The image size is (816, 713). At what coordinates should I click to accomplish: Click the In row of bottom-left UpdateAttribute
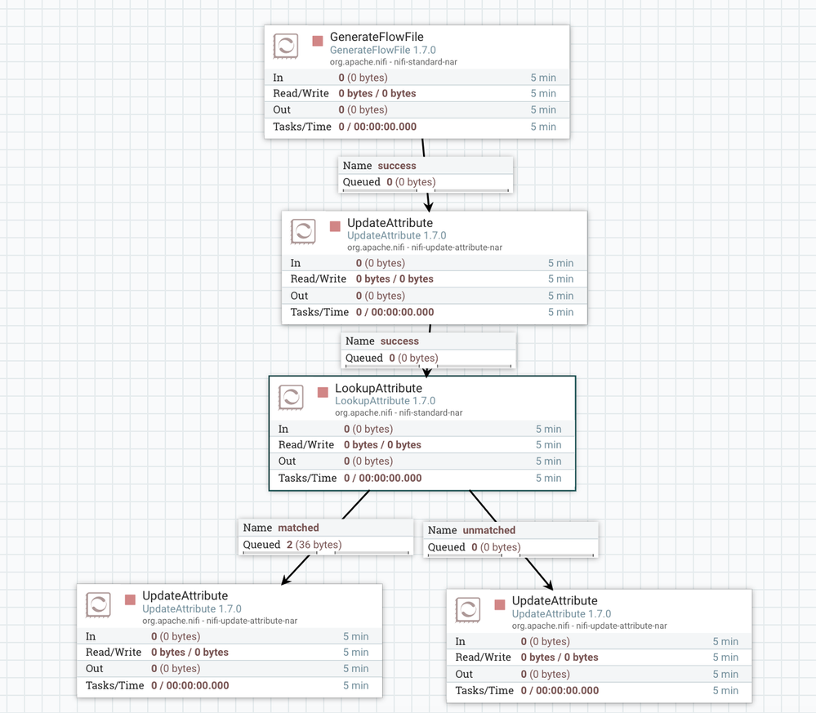pos(230,636)
